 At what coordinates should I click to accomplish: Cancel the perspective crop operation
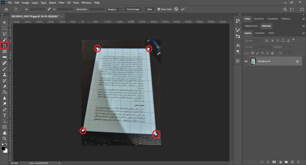coord(176,9)
